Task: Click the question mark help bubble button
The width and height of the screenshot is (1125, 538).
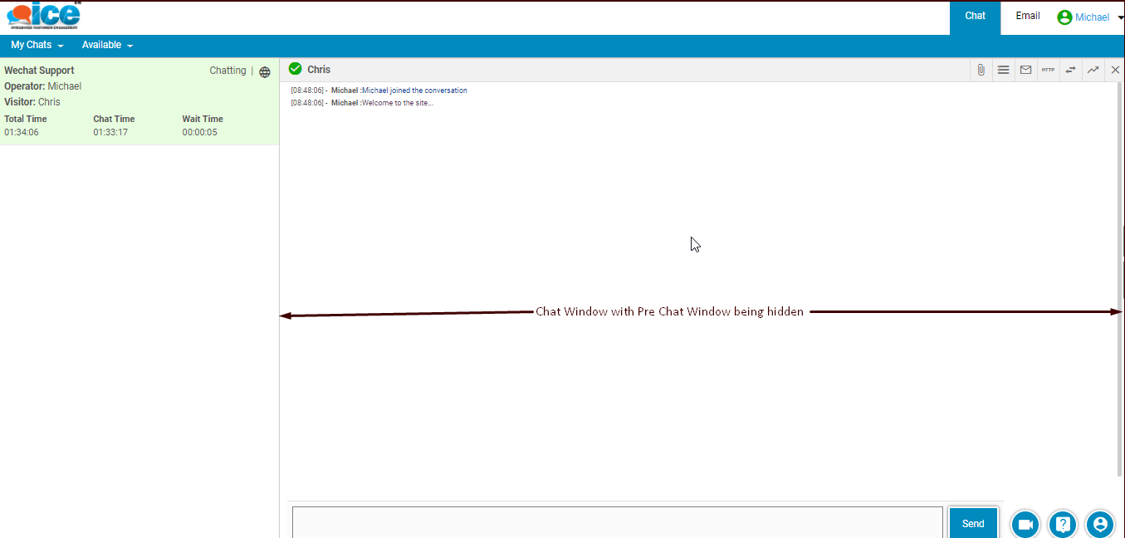Action: [x=1063, y=524]
